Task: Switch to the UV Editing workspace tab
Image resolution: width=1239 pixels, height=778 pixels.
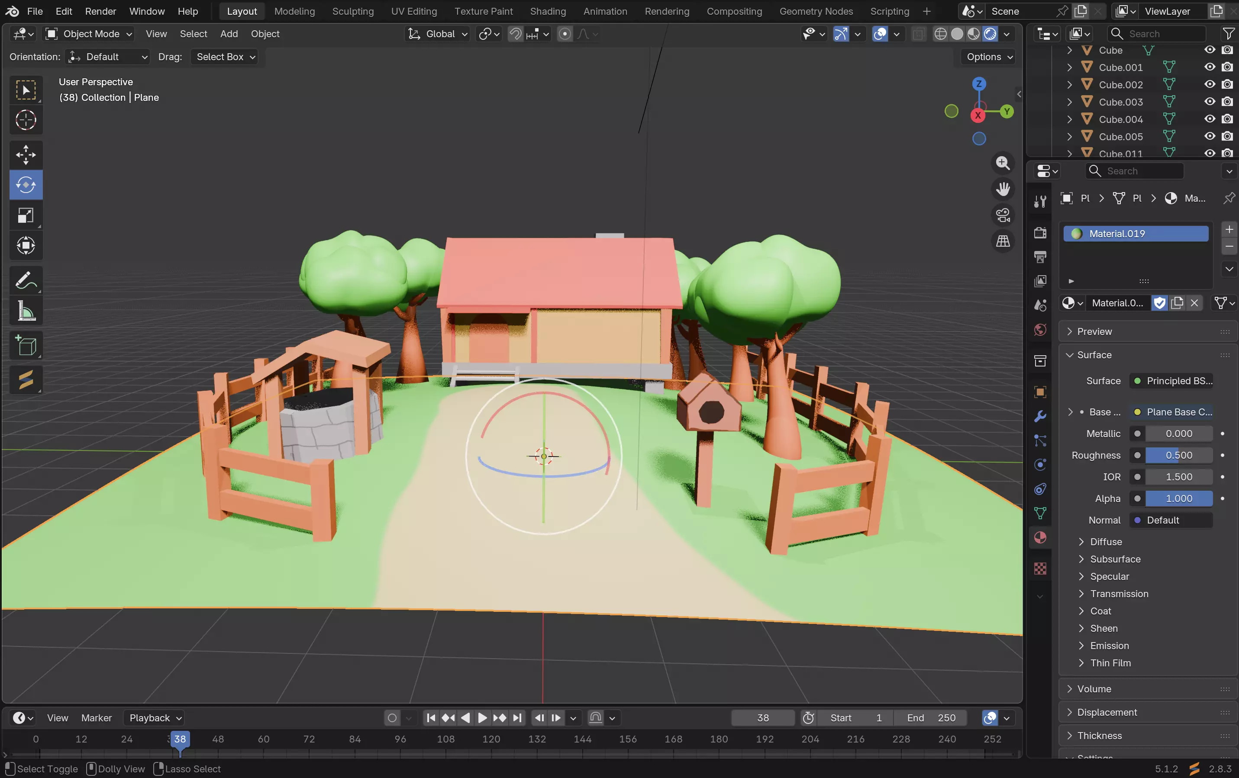Action: [x=414, y=11]
